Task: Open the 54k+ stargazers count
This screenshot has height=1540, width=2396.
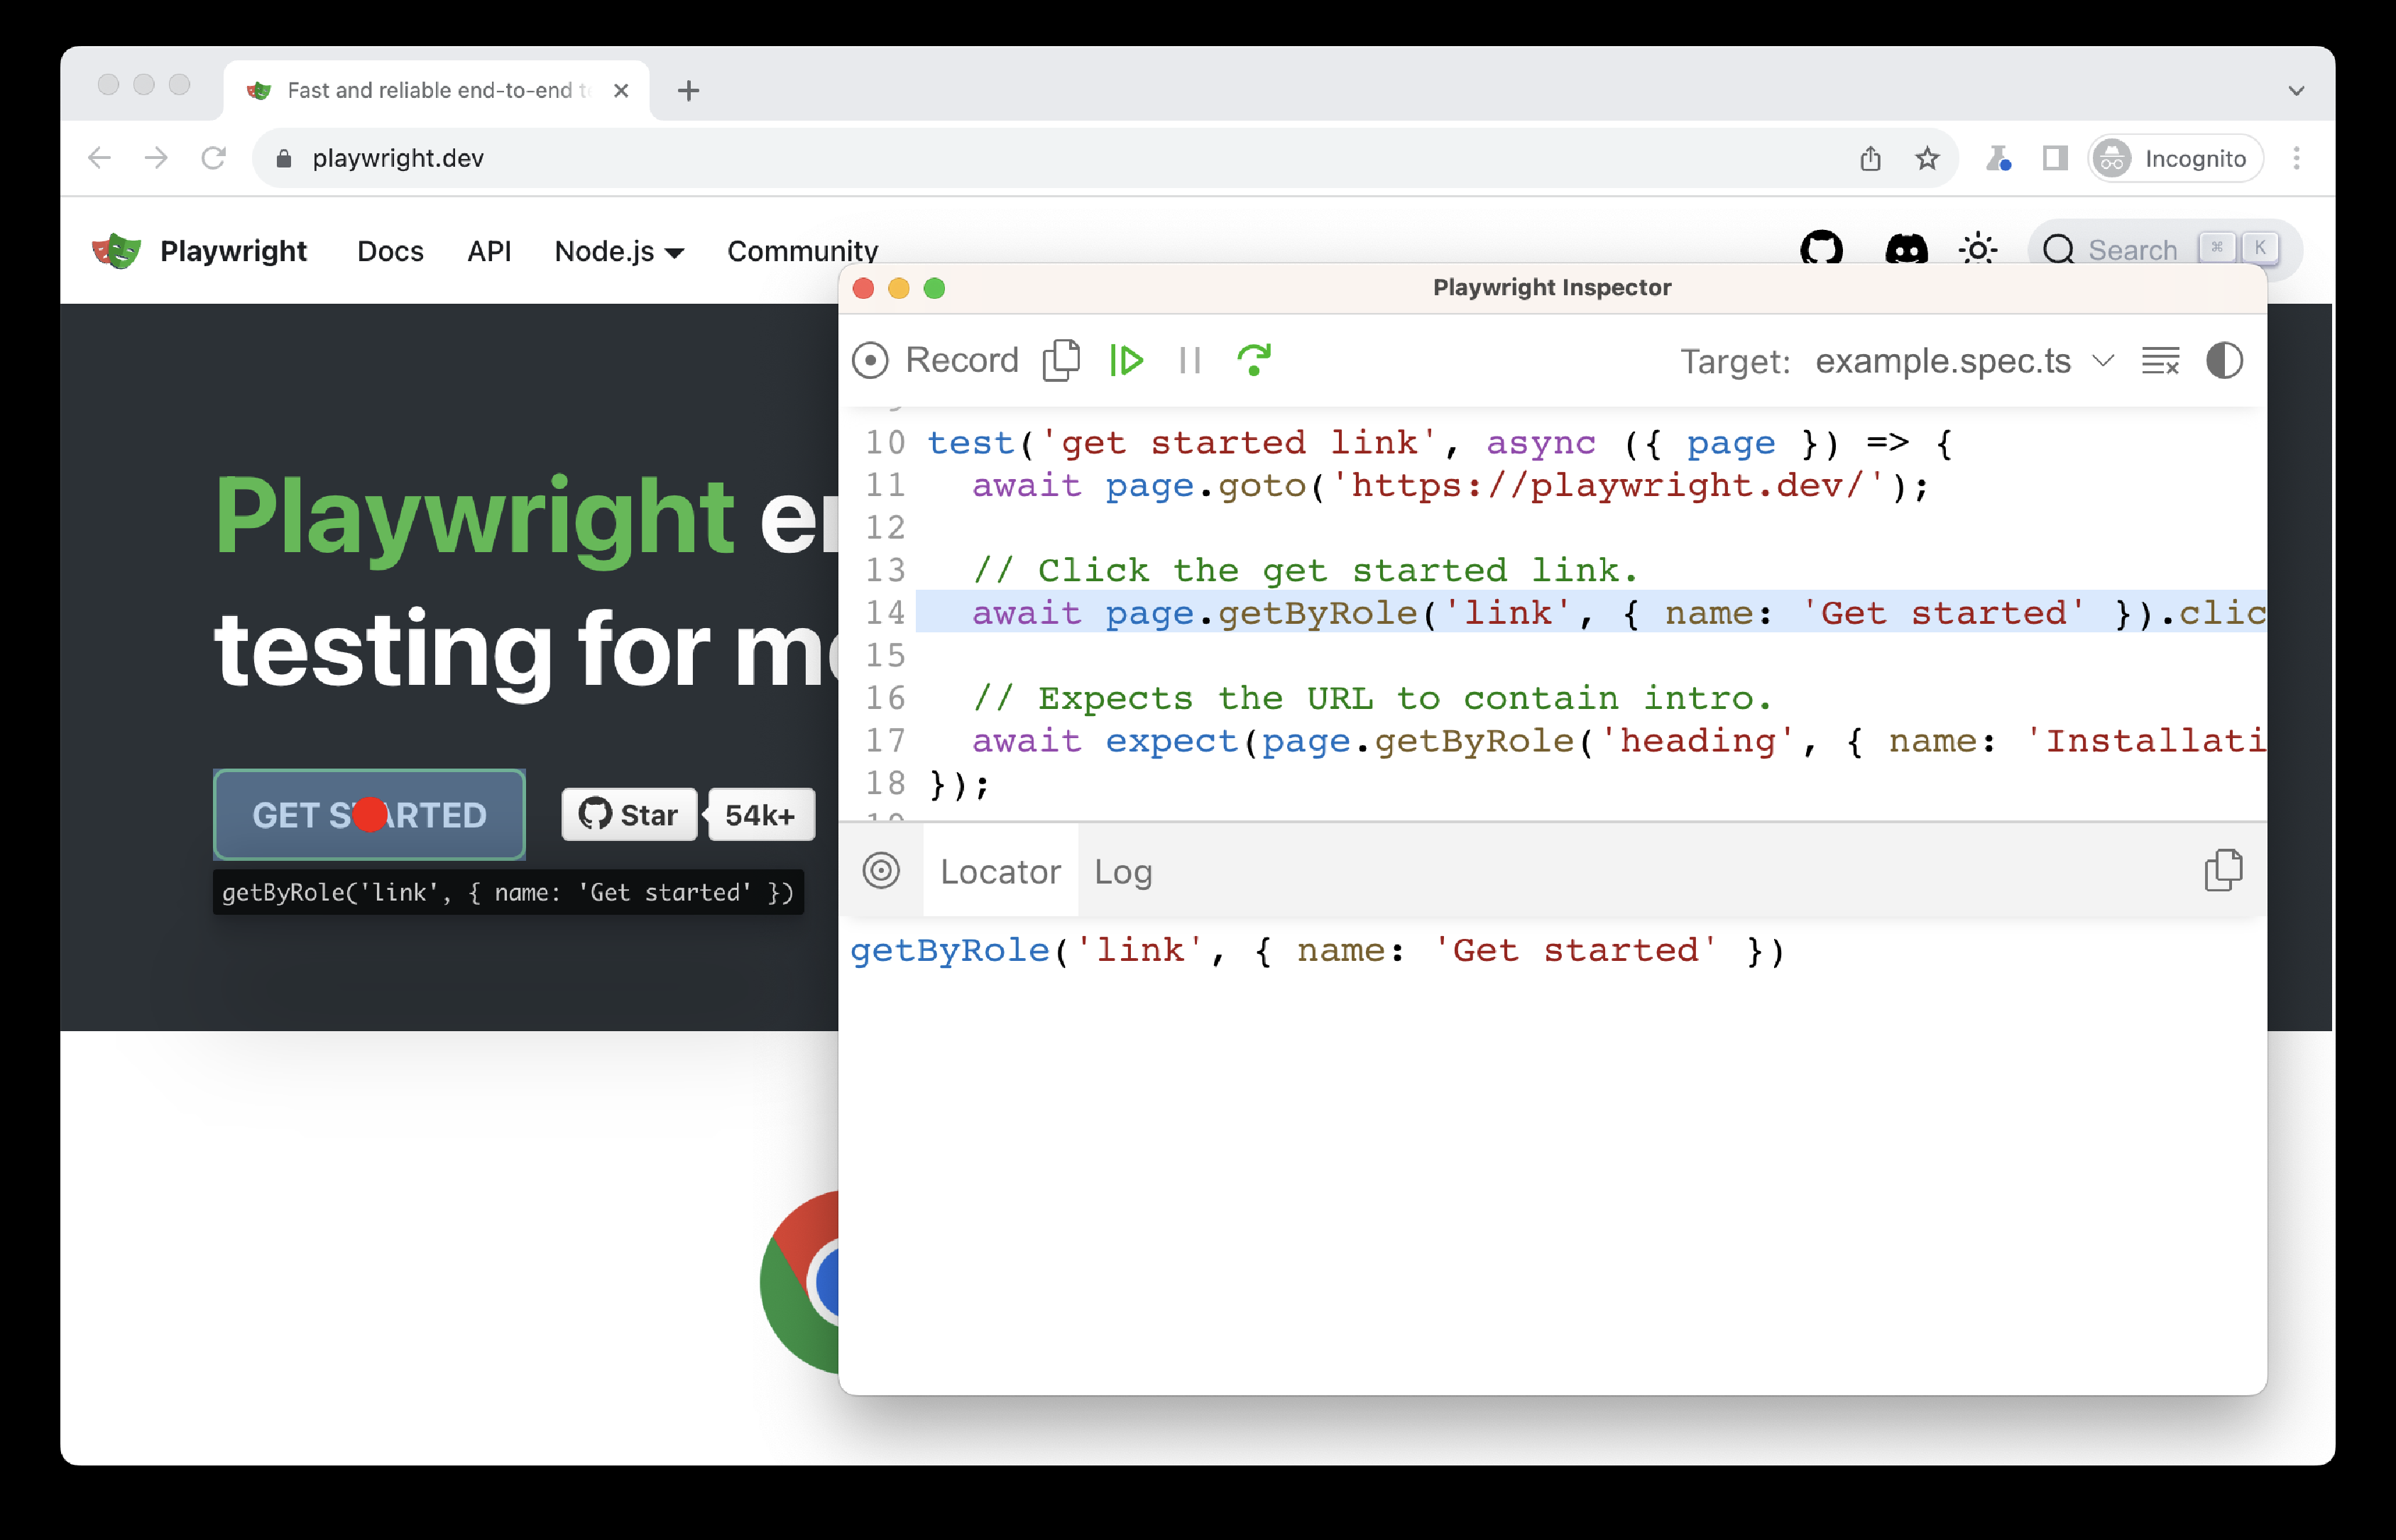Action: coord(760,815)
